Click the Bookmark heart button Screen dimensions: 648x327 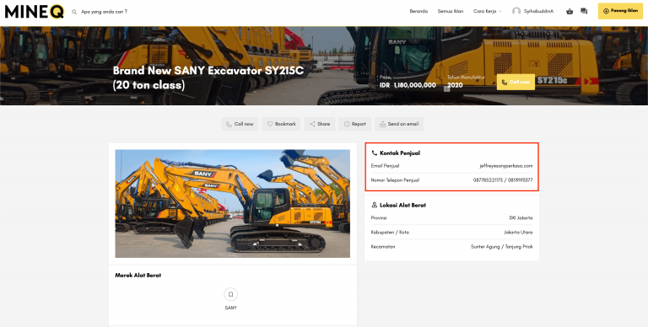click(x=281, y=124)
